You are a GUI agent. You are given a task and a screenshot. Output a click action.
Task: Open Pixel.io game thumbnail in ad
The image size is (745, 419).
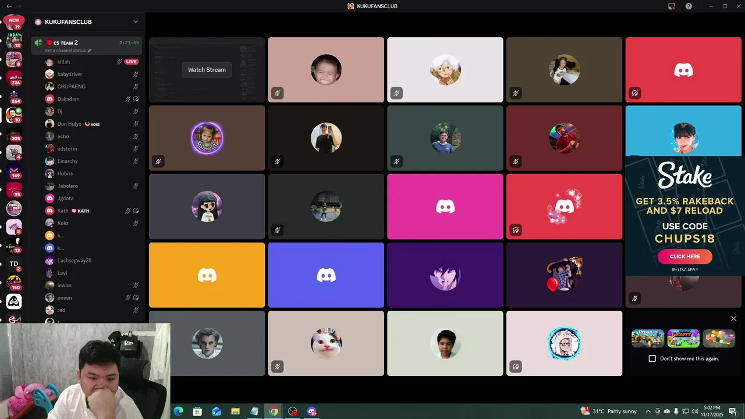click(x=648, y=338)
